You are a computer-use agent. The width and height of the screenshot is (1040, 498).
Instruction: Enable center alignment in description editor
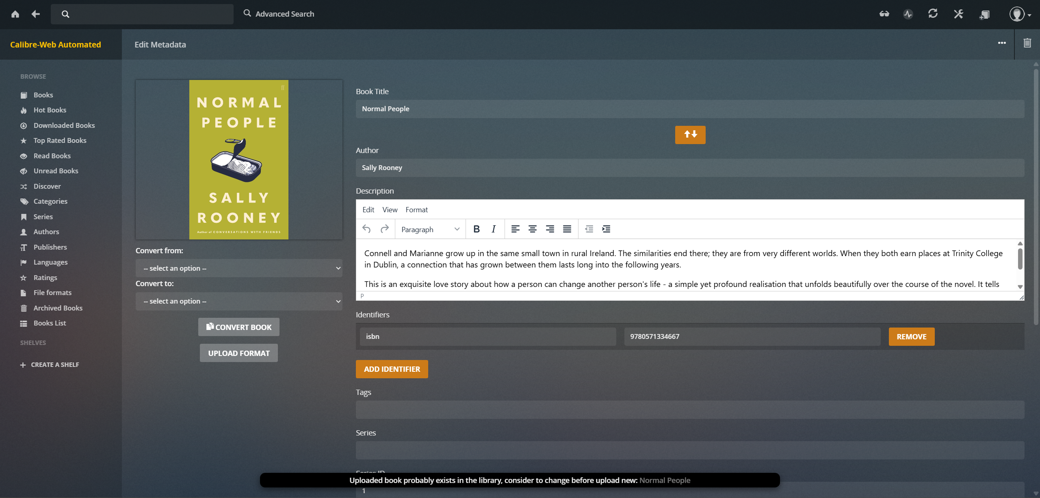[532, 229]
